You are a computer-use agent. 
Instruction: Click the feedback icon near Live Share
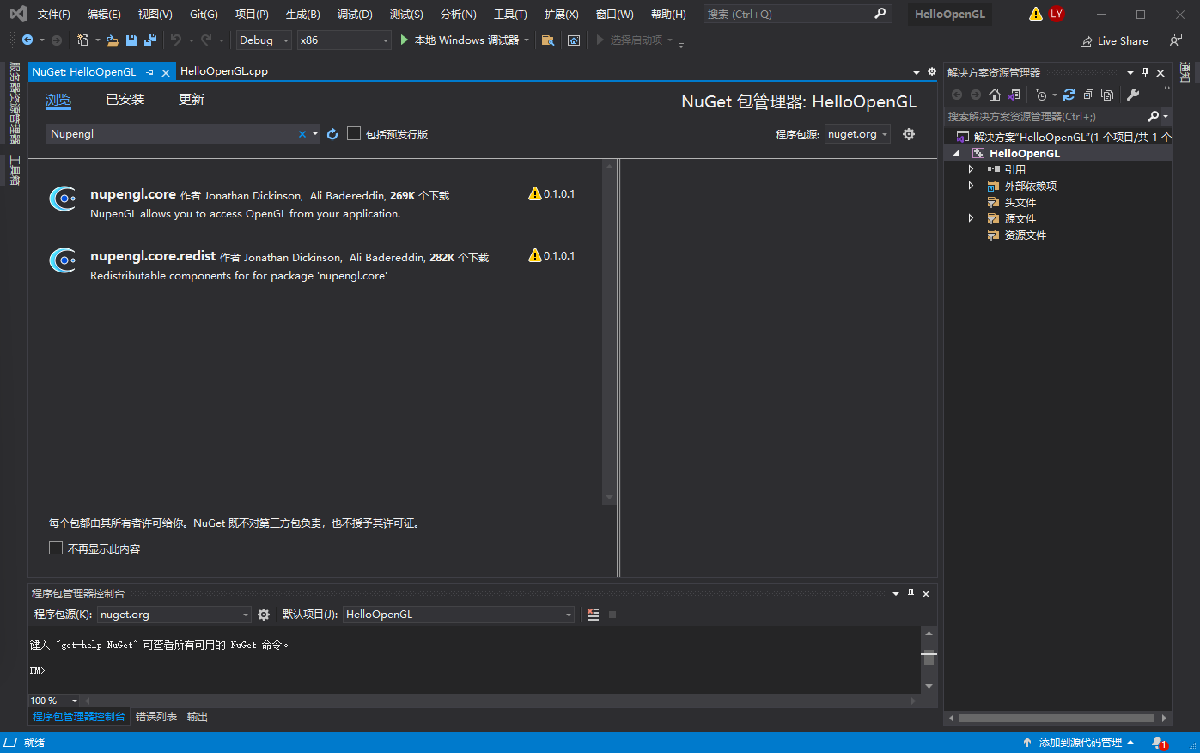coord(1176,40)
